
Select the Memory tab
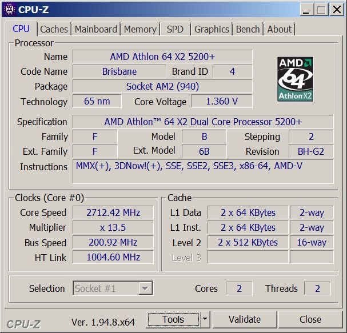140,29
